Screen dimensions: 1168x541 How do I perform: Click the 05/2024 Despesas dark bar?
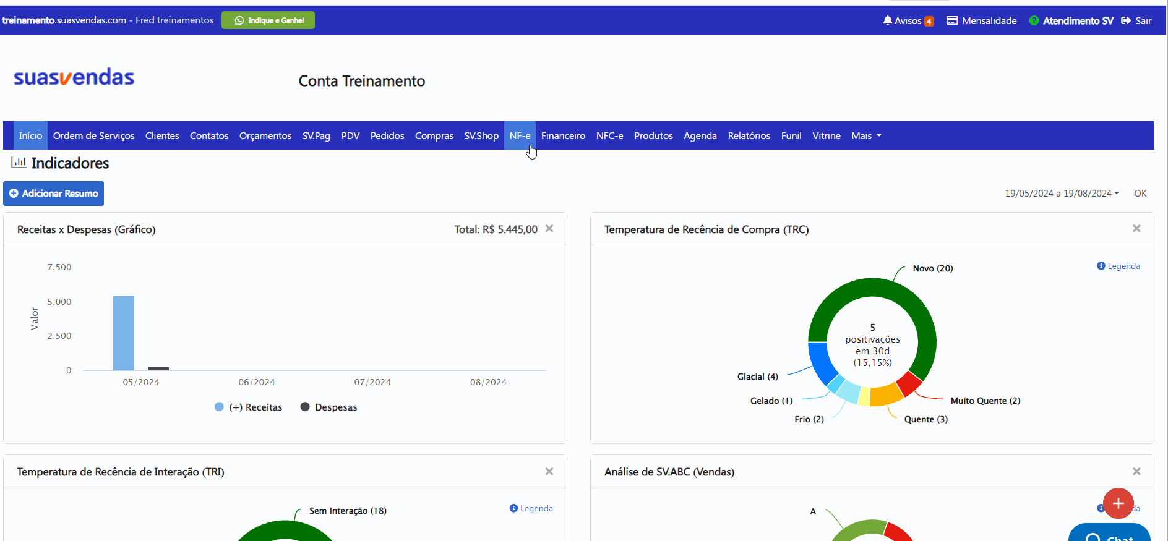tap(158, 369)
